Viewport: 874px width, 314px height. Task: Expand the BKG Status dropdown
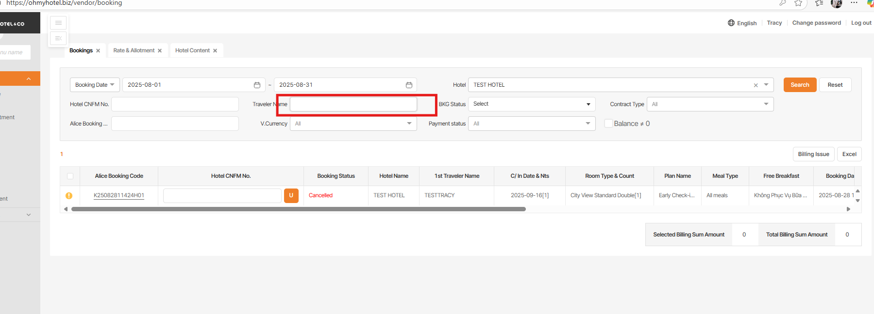pos(532,104)
